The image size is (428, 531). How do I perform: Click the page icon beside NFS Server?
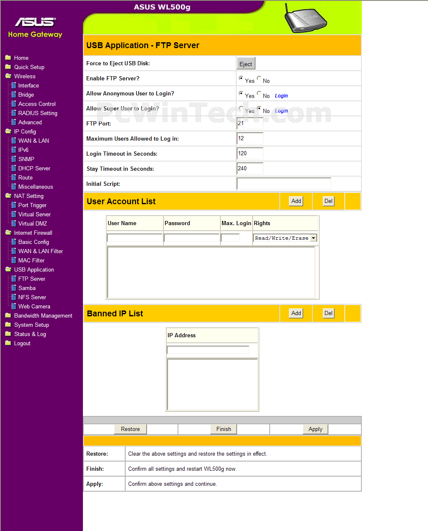tap(14, 297)
